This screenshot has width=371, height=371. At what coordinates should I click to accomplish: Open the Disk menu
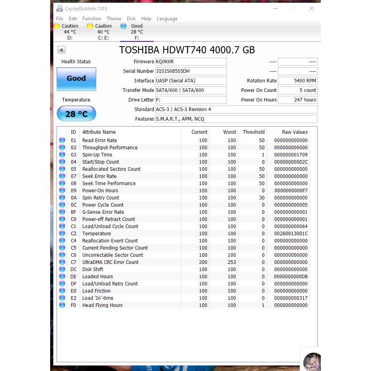point(131,19)
